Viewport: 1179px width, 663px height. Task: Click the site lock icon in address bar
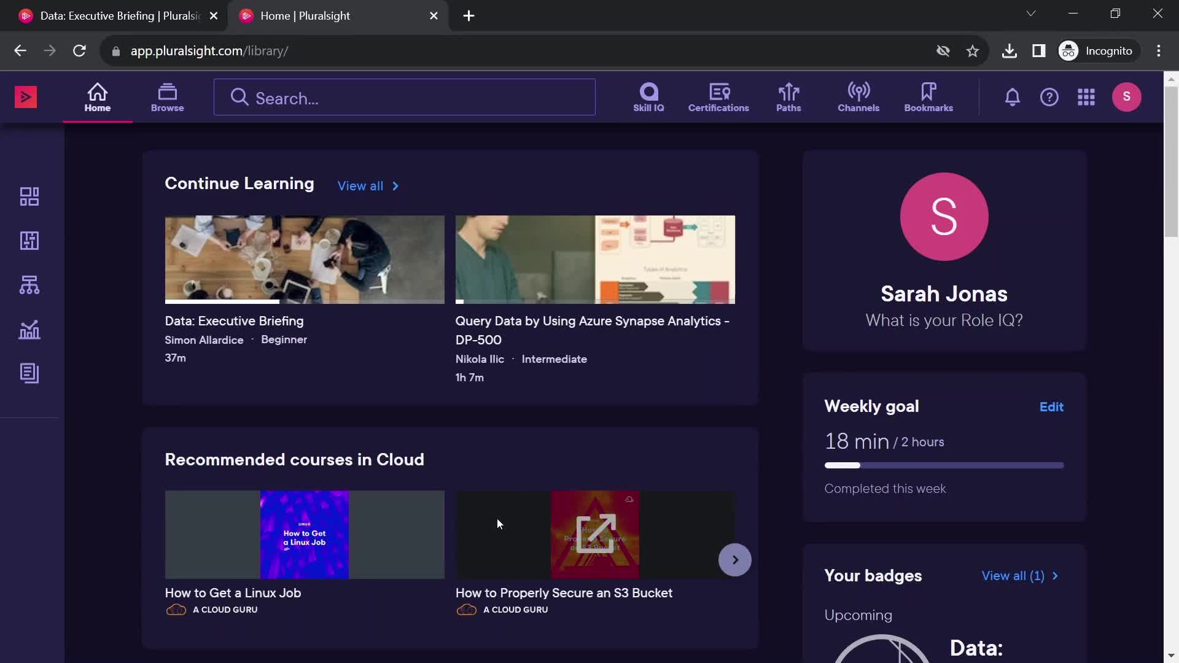115,52
